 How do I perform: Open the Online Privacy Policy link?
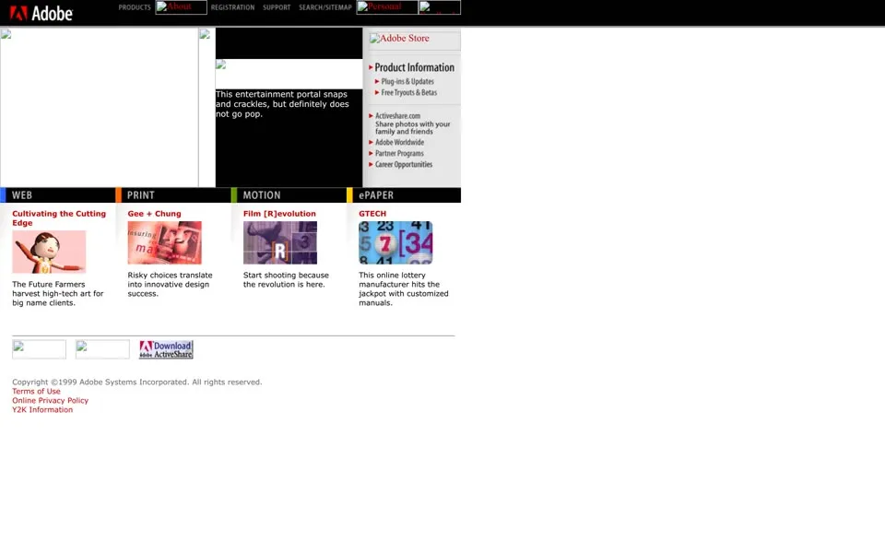[x=50, y=401]
